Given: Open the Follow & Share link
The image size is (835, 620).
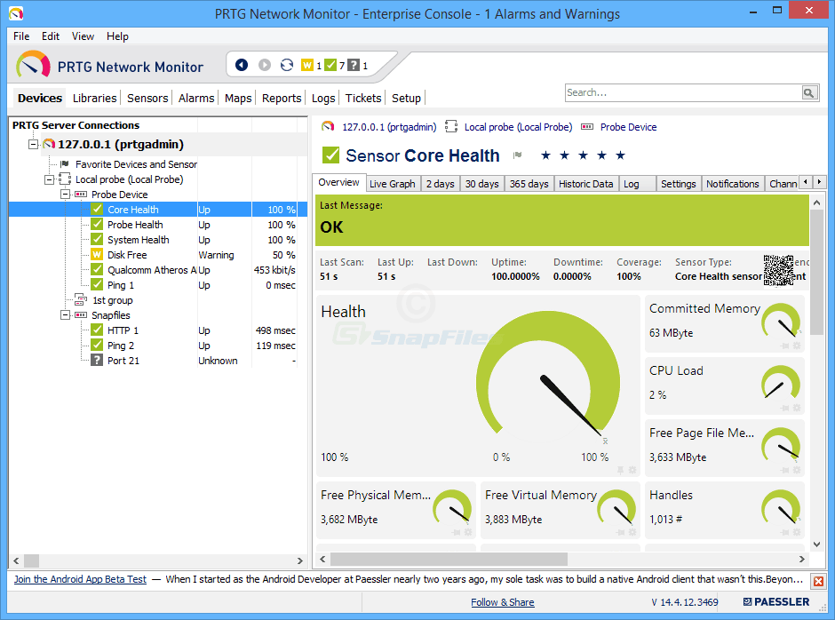Looking at the screenshot, I should 502,602.
